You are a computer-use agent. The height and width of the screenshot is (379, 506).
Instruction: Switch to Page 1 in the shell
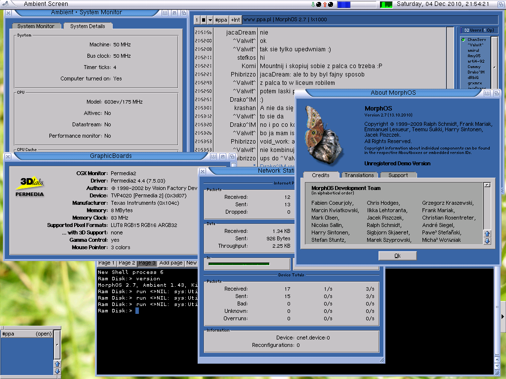click(x=107, y=263)
